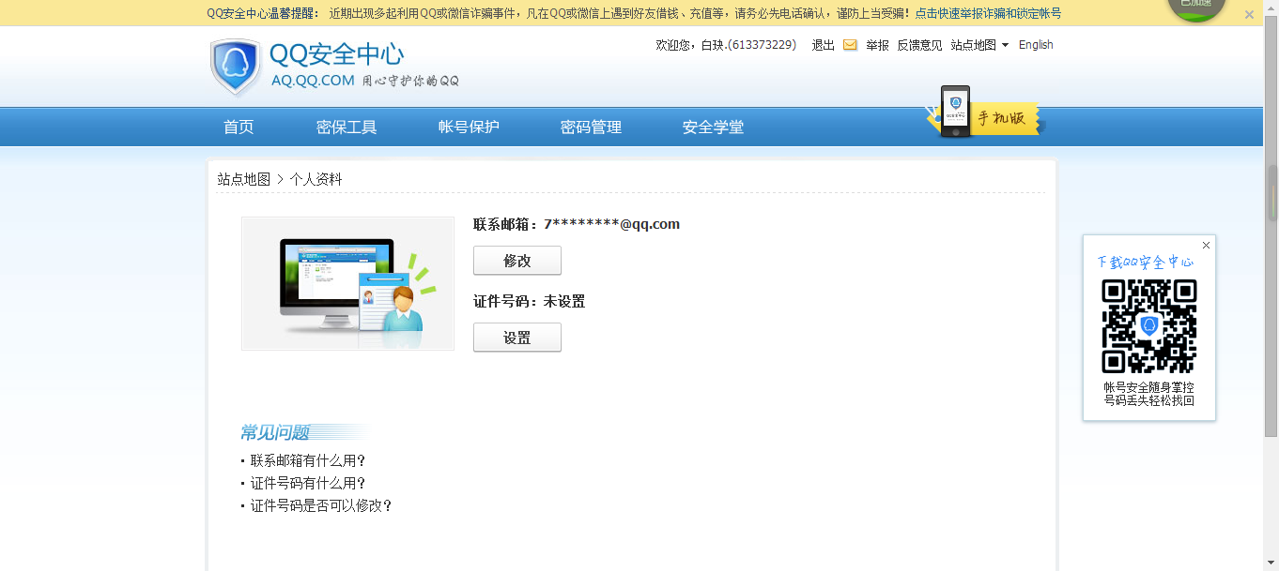1279x571 pixels.
Task: Click the 举报 report link
Action: coord(877,45)
